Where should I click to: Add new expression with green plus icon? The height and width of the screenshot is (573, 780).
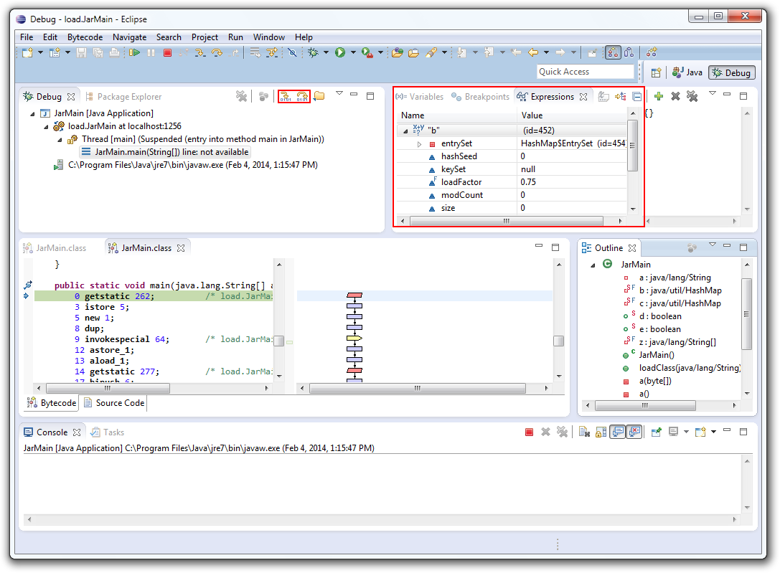click(658, 96)
